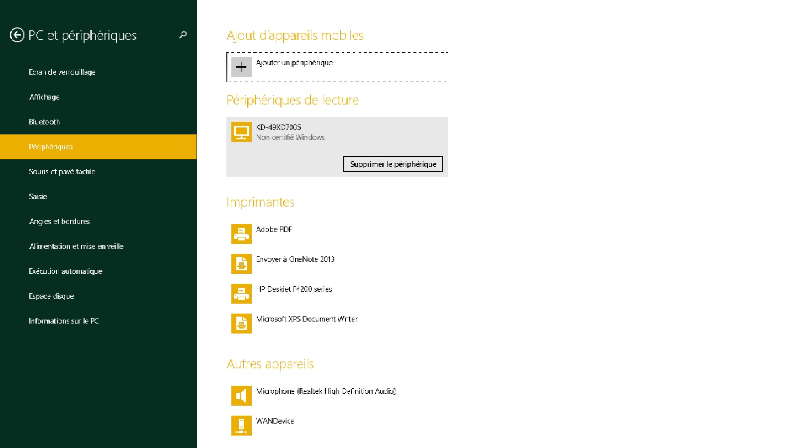This screenshot has height=448, width=796.
Task: Select KD-49XD7005 device name
Action: 279,127
